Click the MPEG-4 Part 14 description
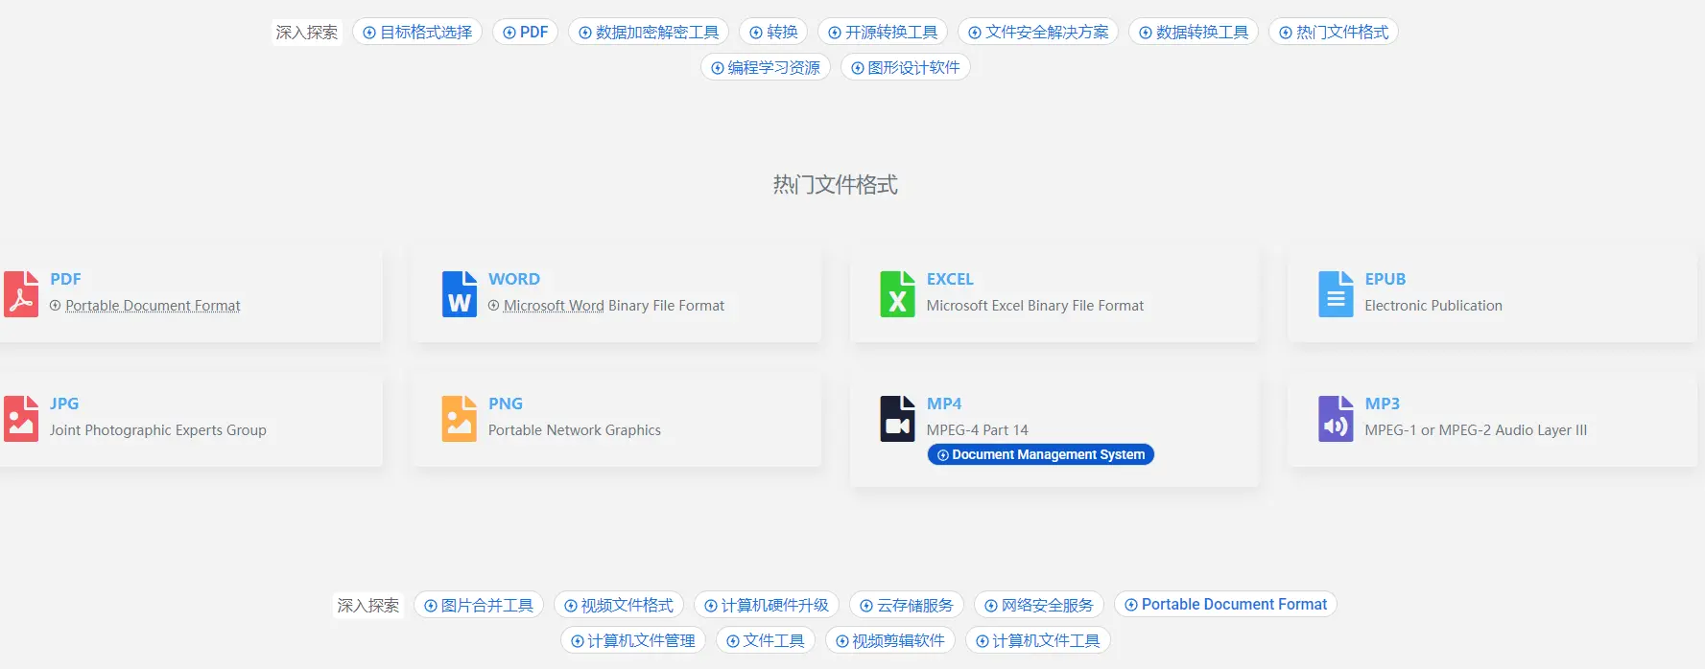The image size is (1705, 669). [x=978, y=430]
